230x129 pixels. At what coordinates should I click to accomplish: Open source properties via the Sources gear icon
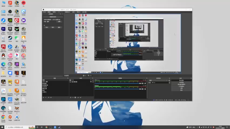[x=75, y=97]
